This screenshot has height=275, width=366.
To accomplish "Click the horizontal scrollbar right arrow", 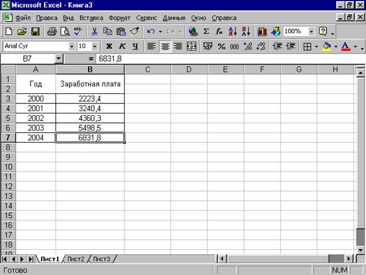I will pos(348,259).
